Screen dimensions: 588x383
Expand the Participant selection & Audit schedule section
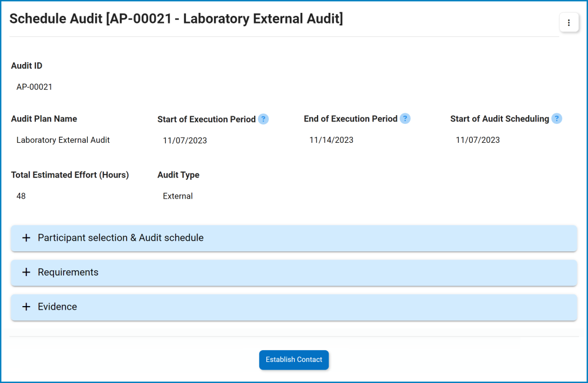(120, 238)
